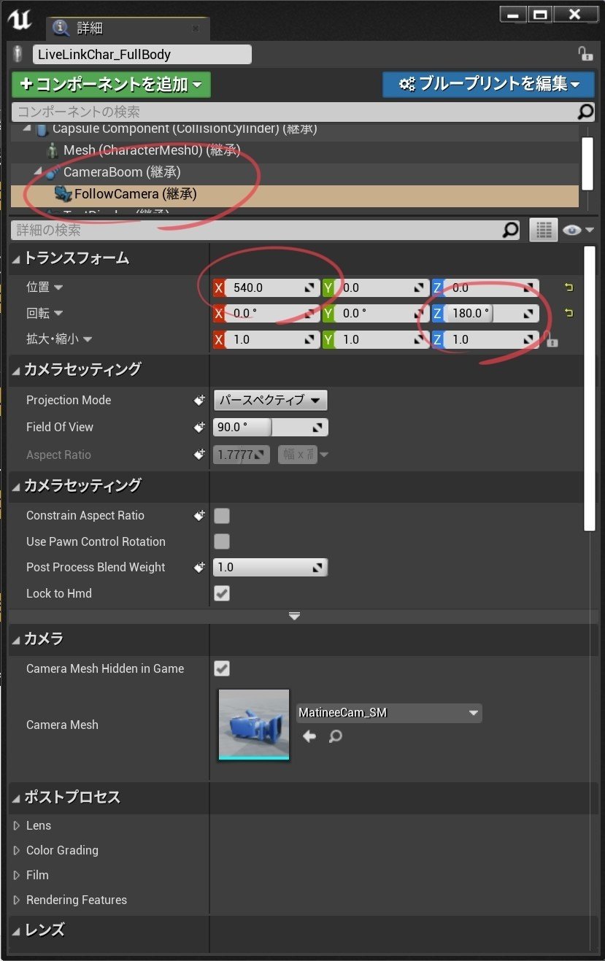Uncheck Camera Mesh Hidden in Game
This screenshot has height=961, width=605.
point(222,668)
